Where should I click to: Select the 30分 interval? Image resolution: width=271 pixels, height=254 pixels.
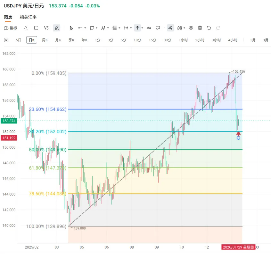click(168, 40)
